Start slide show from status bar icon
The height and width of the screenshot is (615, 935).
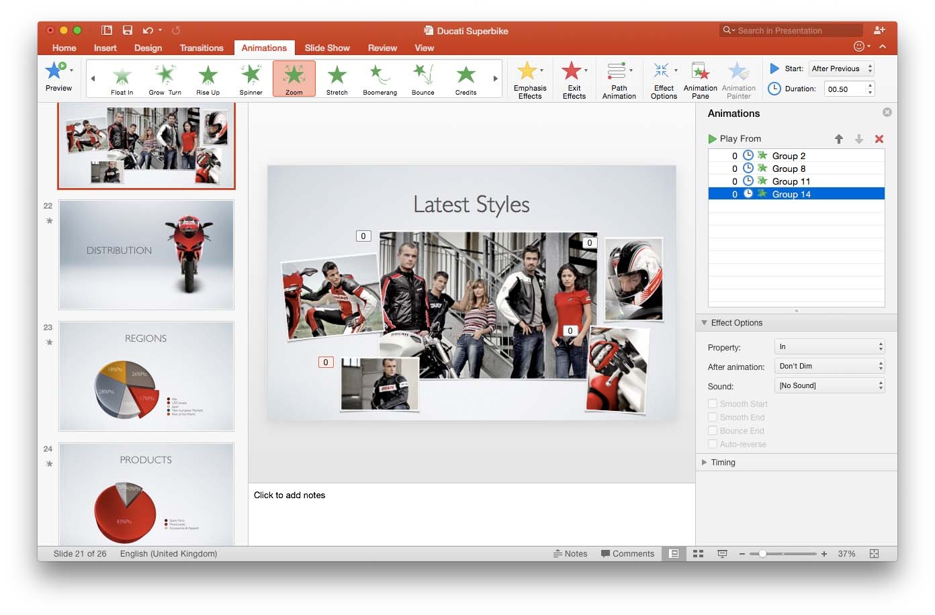pos(722,554)
